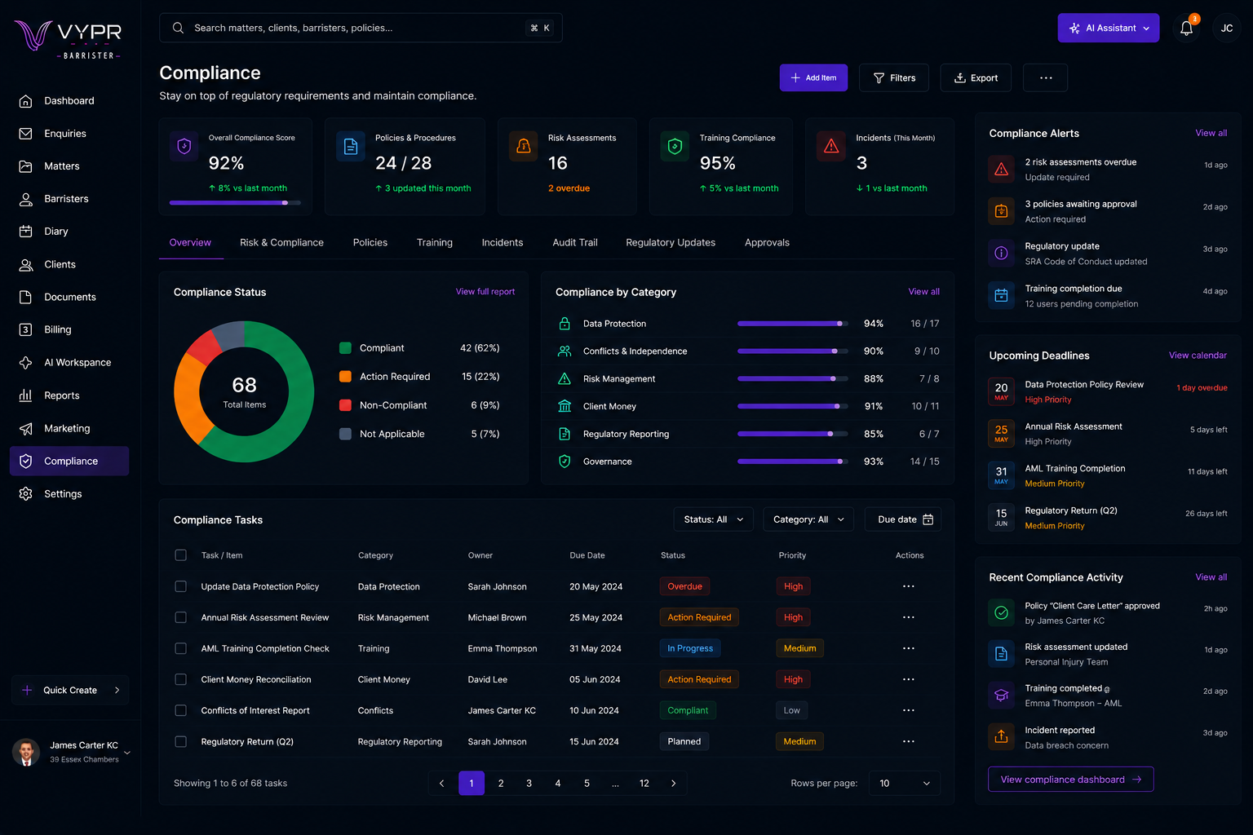Screen dimensions: 1253x835
Task: Click the more options ellipsis beside Export
Action: tap(1046, 78)
